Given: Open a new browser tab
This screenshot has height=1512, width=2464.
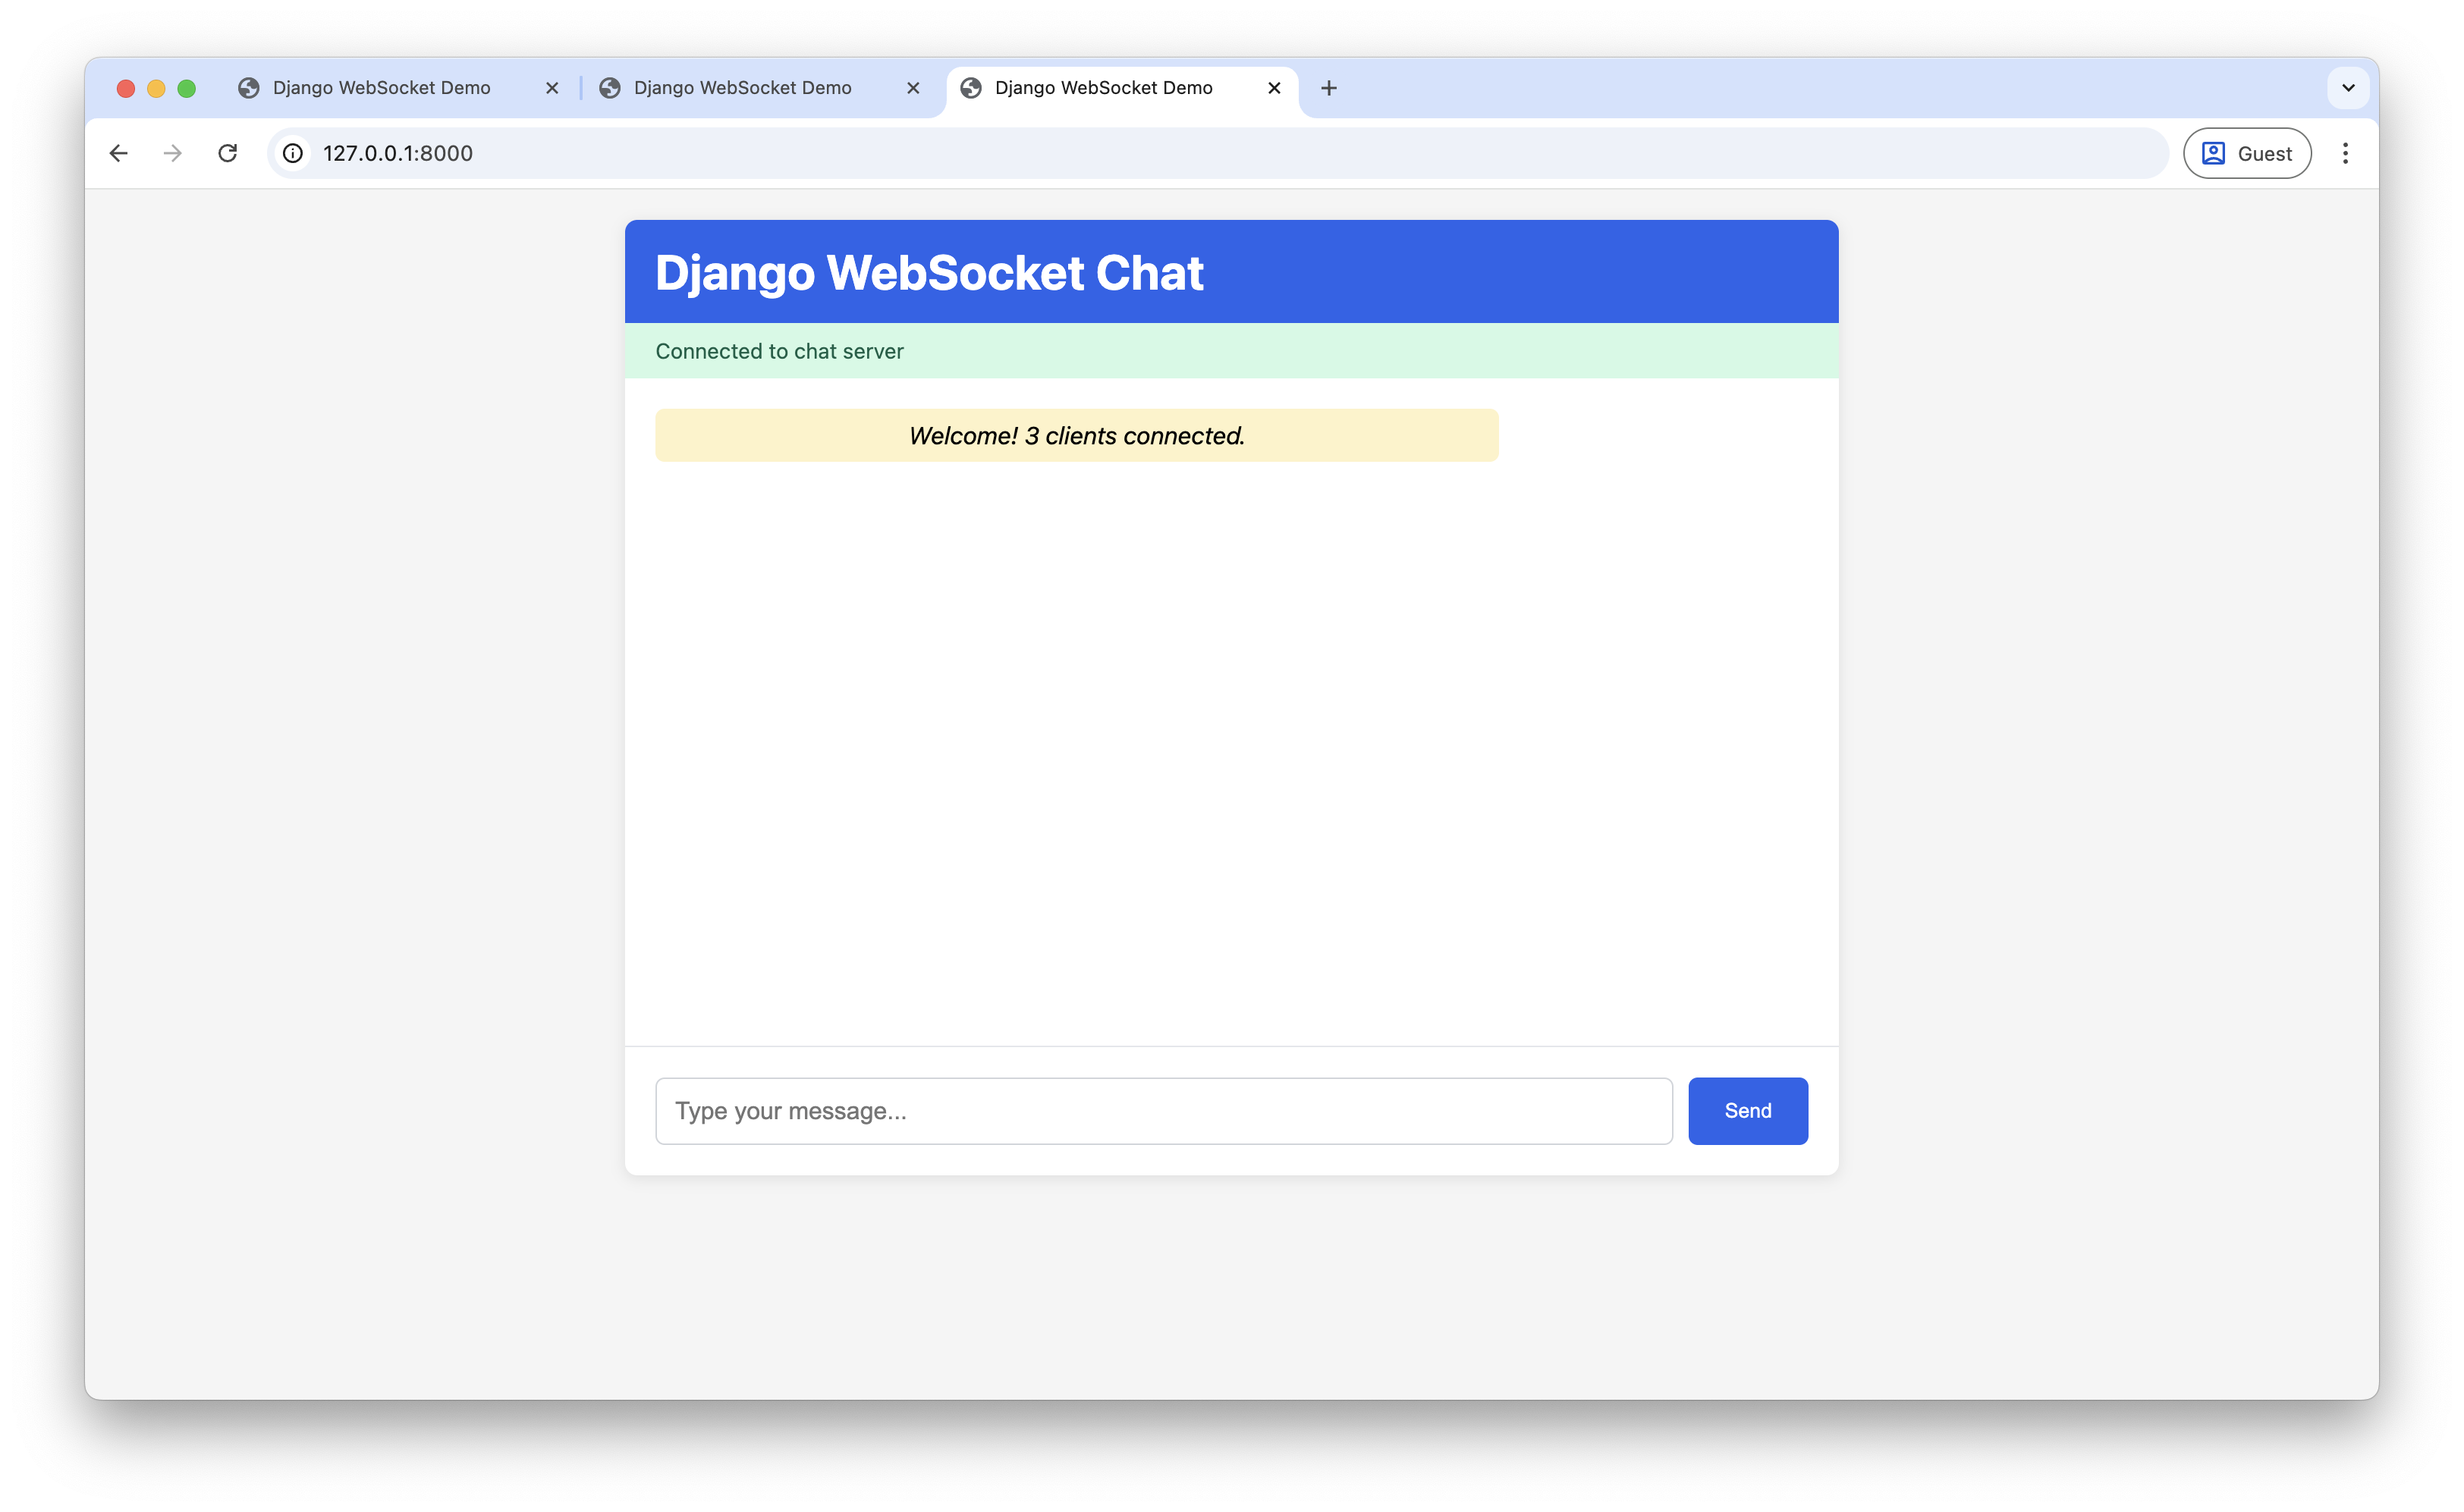Looking at the screenshot, I should 1328,88.
